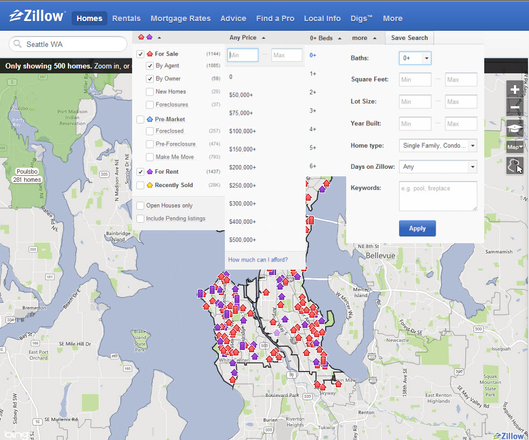Viewport: 529px width, 440px height.
Task: Click the search magnifier icon
Action: coord(18,44)
